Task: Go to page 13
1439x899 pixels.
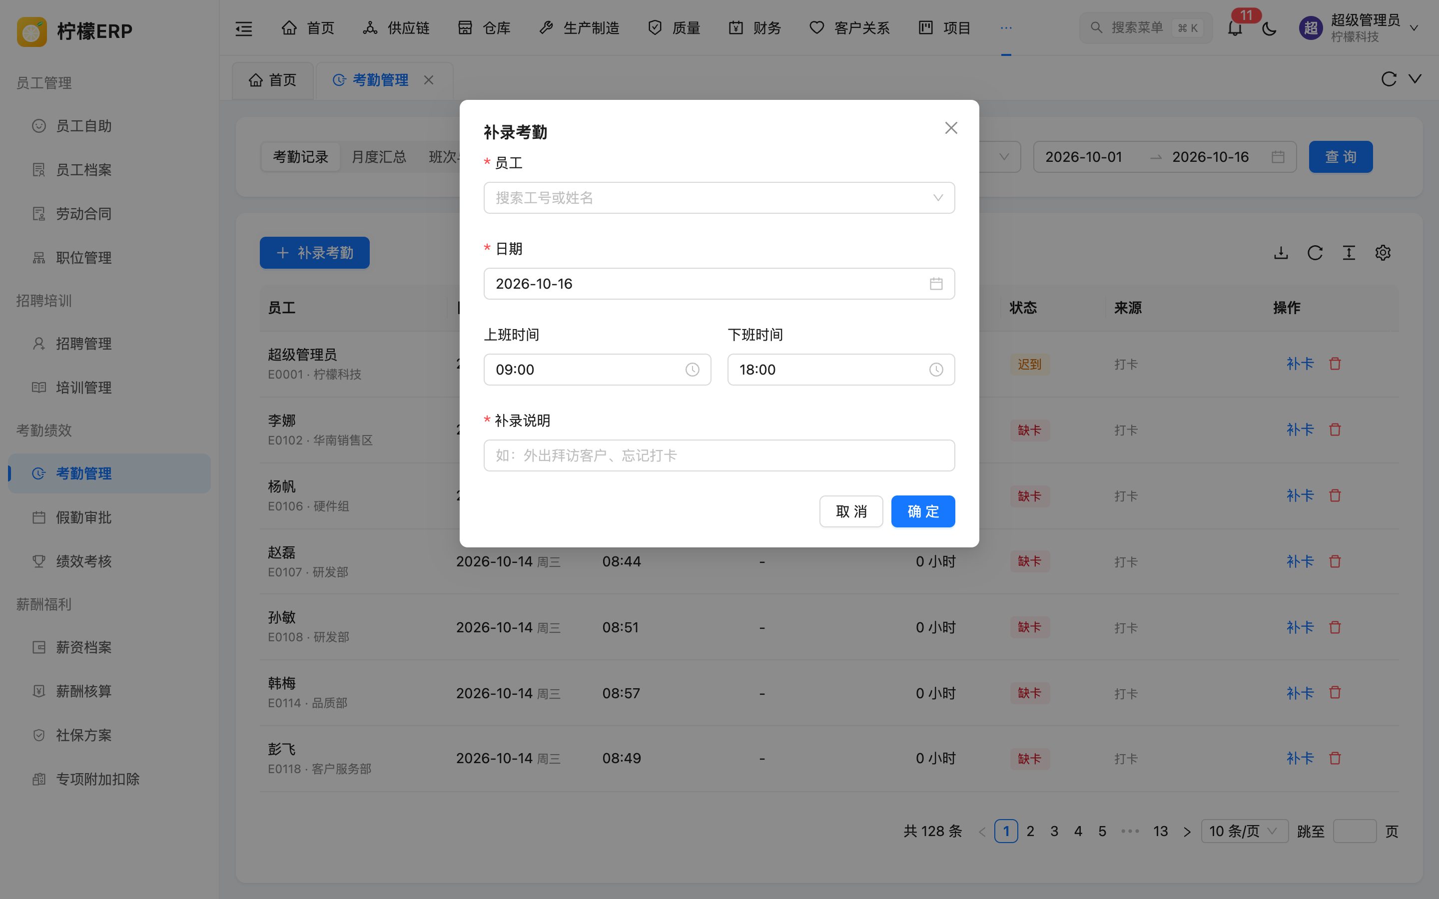Action: (1160, 831)
